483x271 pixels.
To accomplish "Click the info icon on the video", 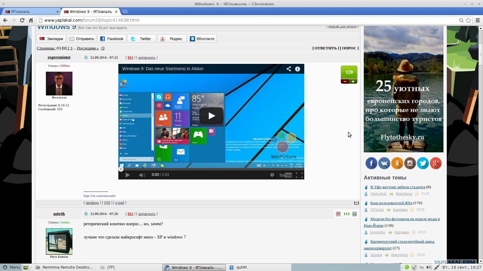I will 297,69.
